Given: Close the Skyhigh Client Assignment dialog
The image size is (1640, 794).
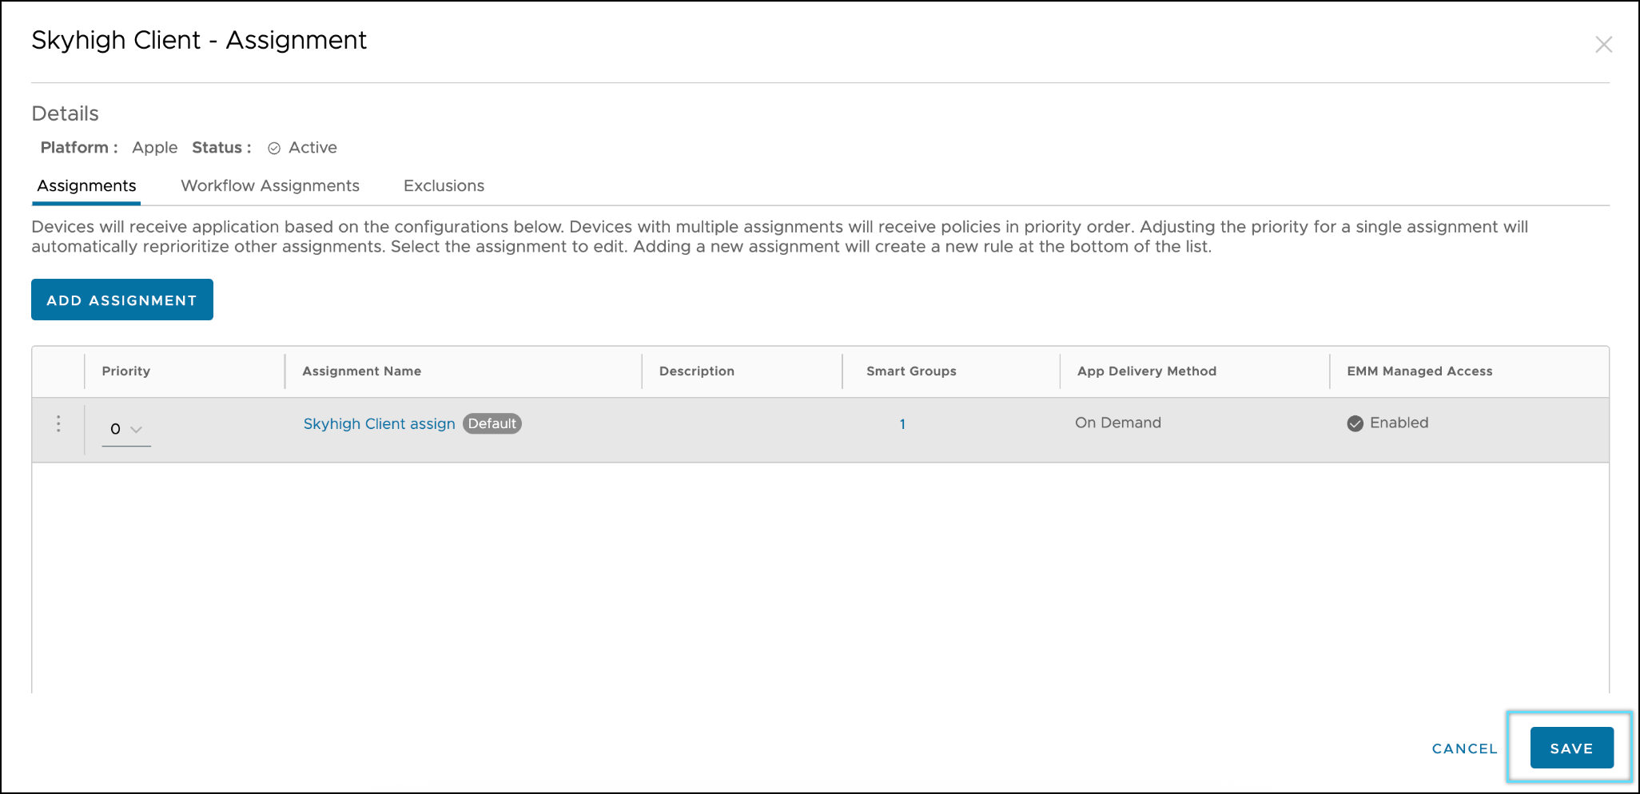Looking at the screenshot, I should pyautogui.click(x=1603, y=45).
